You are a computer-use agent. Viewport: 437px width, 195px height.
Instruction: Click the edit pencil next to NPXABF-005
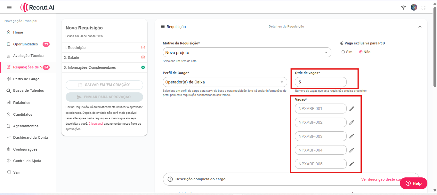(x=352, y=164)
